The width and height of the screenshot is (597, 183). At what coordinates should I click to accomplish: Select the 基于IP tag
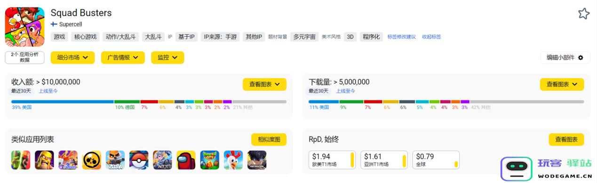click(186, 37)
